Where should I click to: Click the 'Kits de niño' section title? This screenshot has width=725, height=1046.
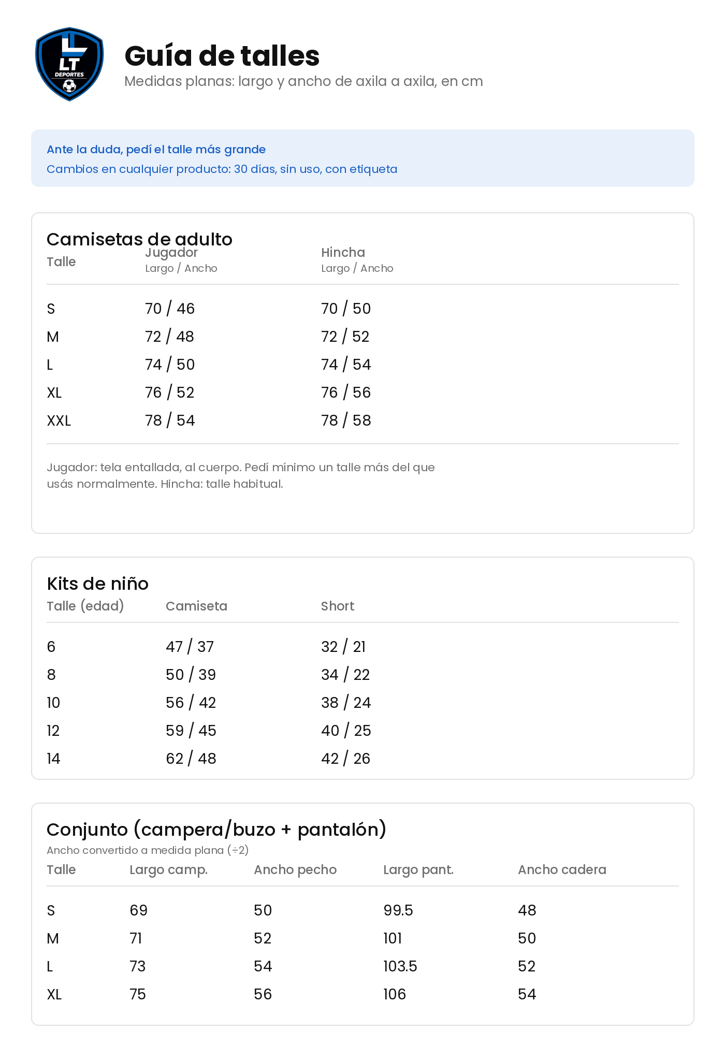(x=98, y=584)
